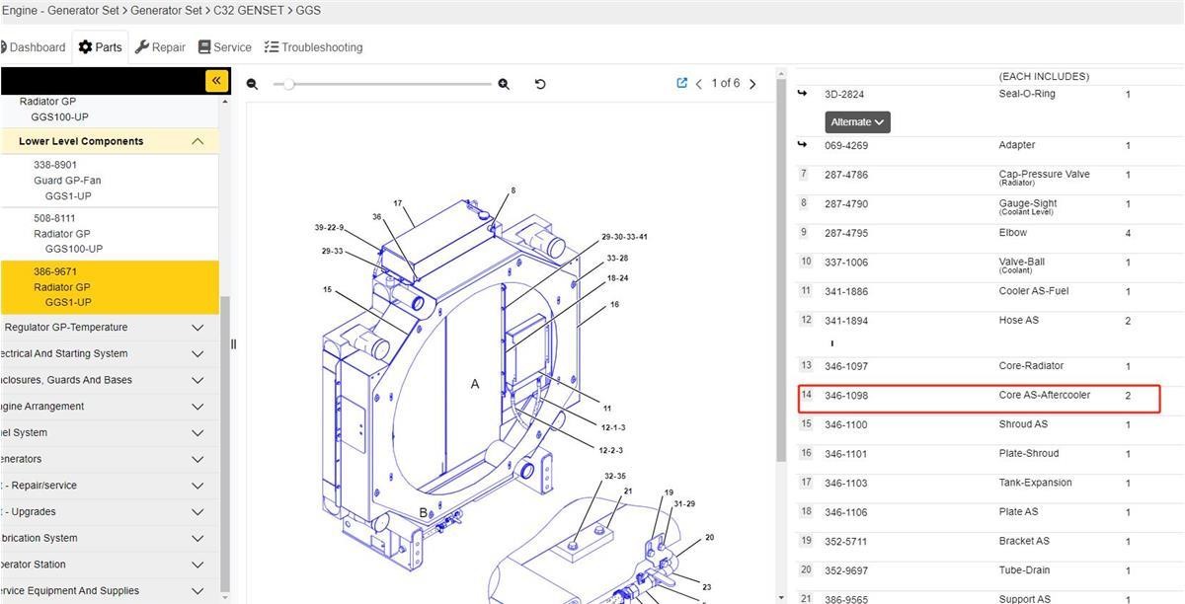Expand the Lubrication System section
This screenshot has height=604, width=1185.
pyautogui.click(x=197, y=539)
